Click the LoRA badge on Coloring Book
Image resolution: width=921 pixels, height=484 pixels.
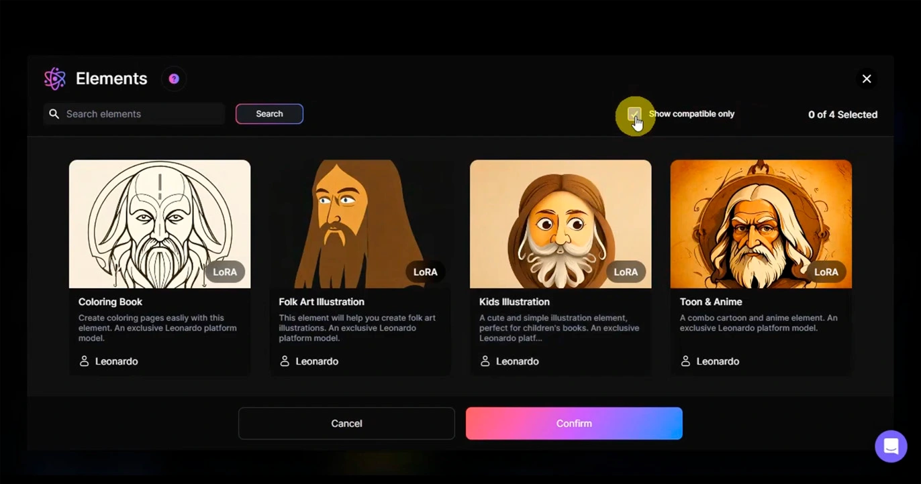point(225,272)
